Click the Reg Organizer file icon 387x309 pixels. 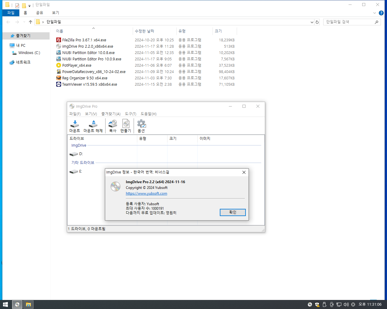[59, 78]
